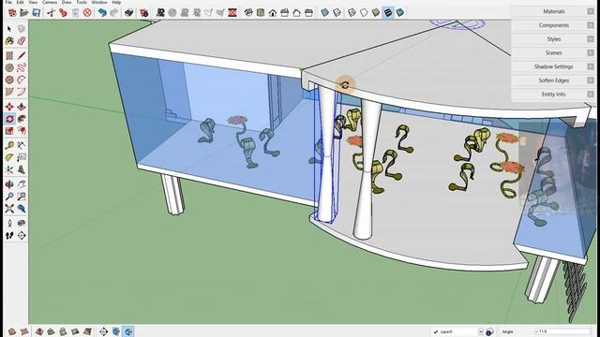Viewport: 600px width, 337px height.
Task: Select the Text label tool
Action: [x=22, y=157]
